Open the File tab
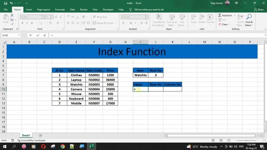Viewport: 267px width, 150px height. pos(5,10)
